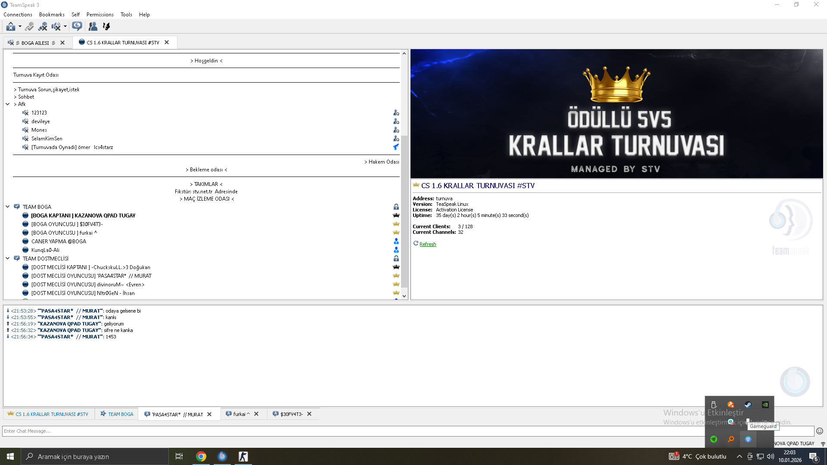The image size is (827, 465).
Task: Select user 123123 in Afk channel
Action: tap(39, 113)
